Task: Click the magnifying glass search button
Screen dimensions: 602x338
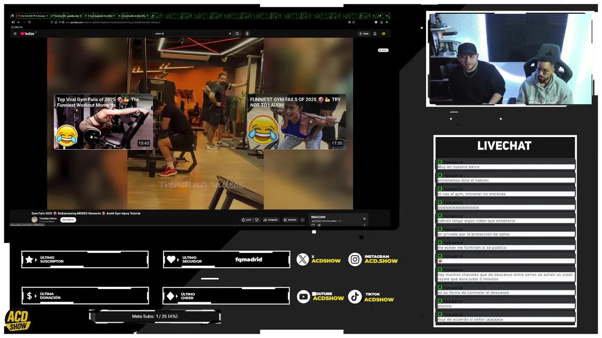Action: pos(238,34)
